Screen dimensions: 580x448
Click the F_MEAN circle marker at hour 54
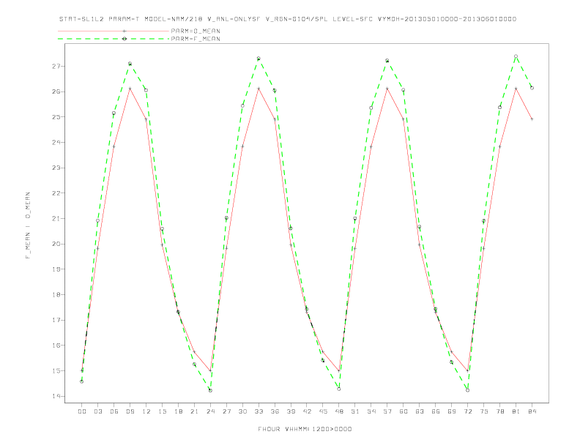(371, 108)
